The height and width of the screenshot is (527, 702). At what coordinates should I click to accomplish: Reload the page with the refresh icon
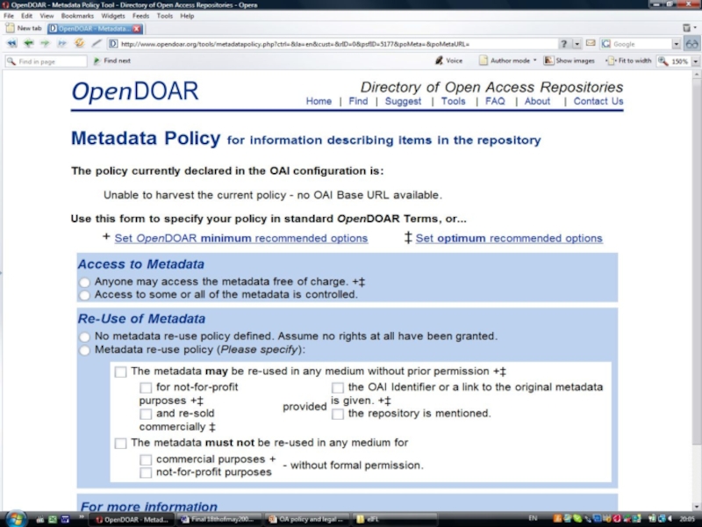click(x=79, y=43)
